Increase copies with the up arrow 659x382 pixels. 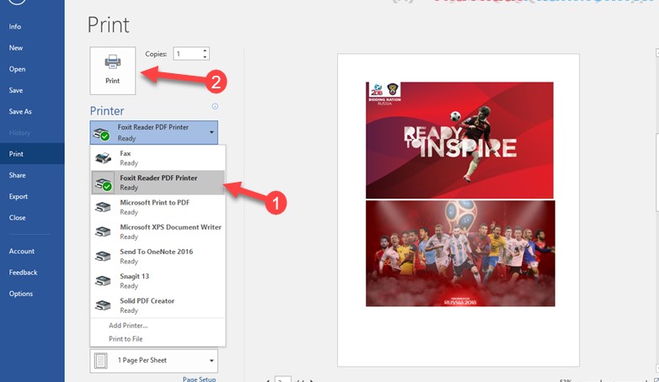click(x=205, y=50)
